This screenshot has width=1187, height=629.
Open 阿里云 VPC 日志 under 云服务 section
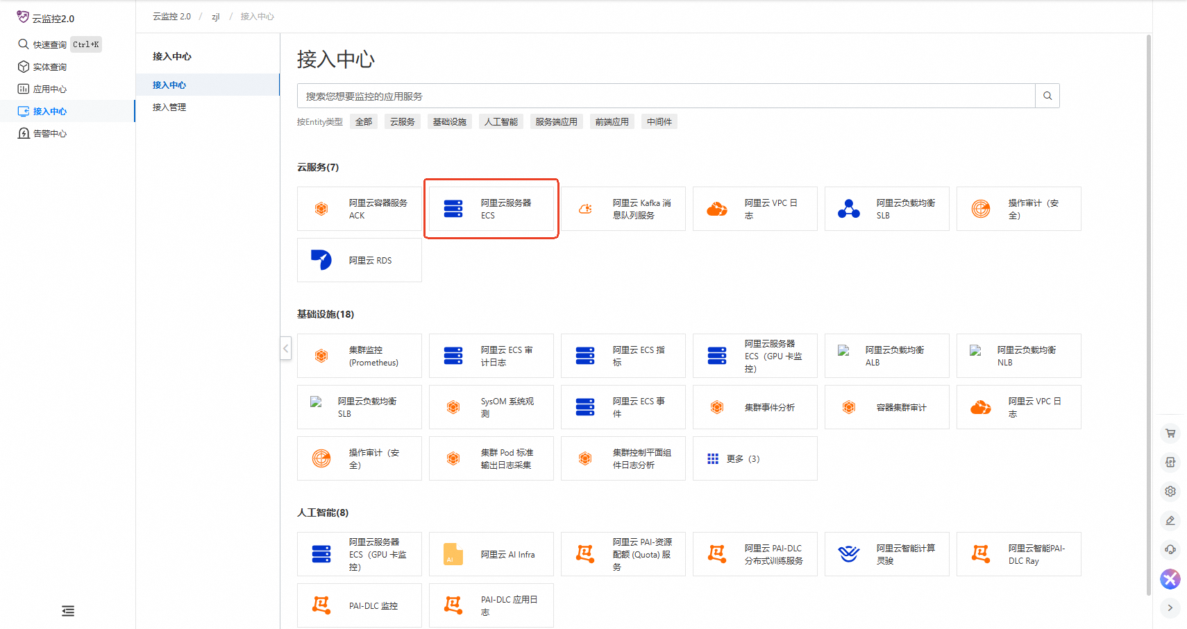coord(755,209)
